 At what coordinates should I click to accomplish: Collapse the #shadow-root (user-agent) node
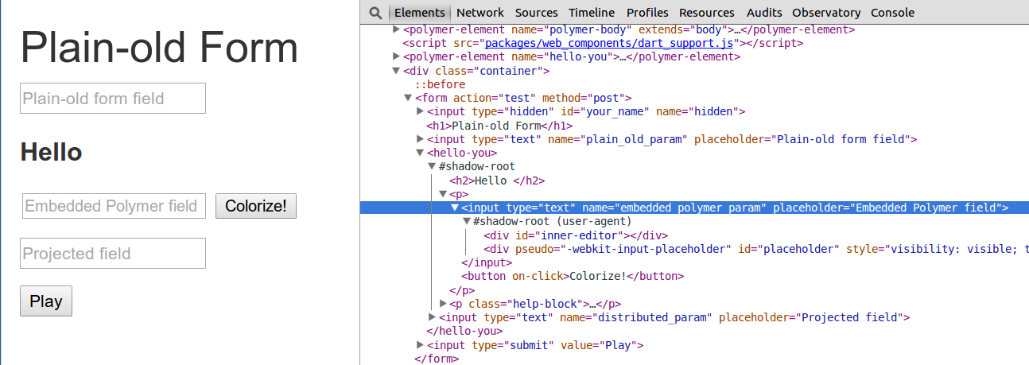(x=467, y=221)
